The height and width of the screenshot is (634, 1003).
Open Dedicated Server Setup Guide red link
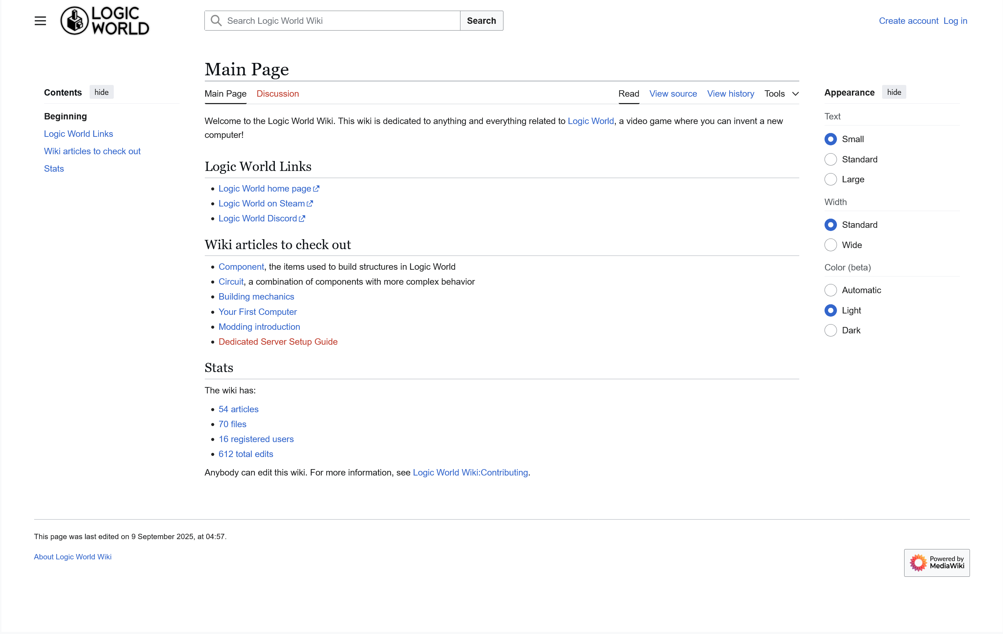(x=278, y=342)
